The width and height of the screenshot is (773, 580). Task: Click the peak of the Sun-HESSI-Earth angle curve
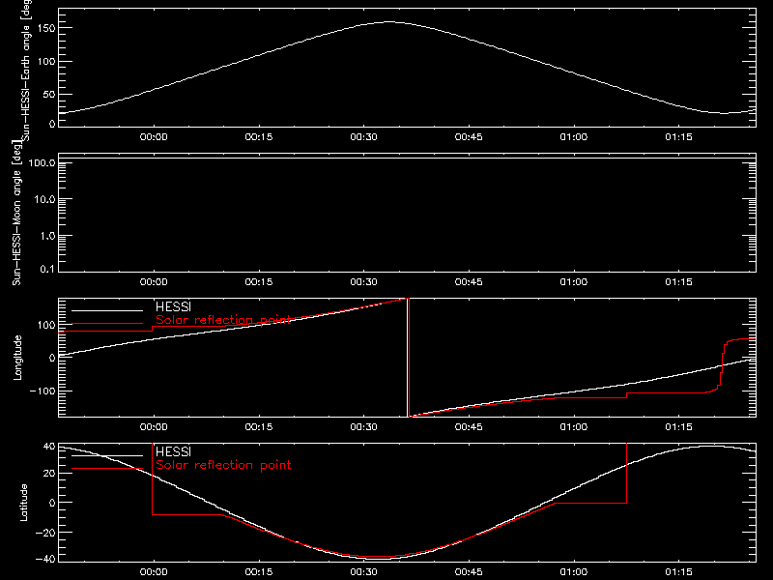[x=389, y=21]
